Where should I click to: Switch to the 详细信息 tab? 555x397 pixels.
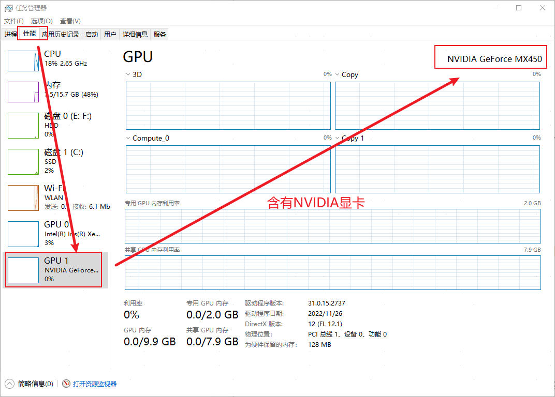click(135, 34)
